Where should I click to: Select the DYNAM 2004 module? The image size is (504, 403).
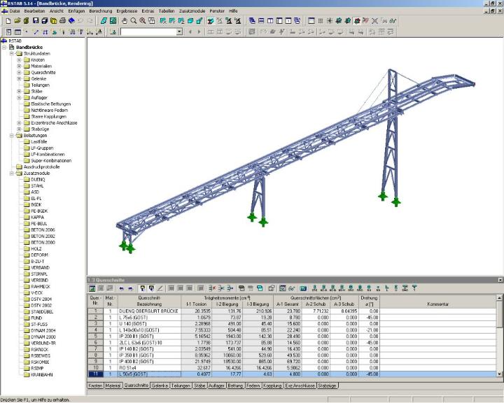pyautogui.click(x=43, y=331)
